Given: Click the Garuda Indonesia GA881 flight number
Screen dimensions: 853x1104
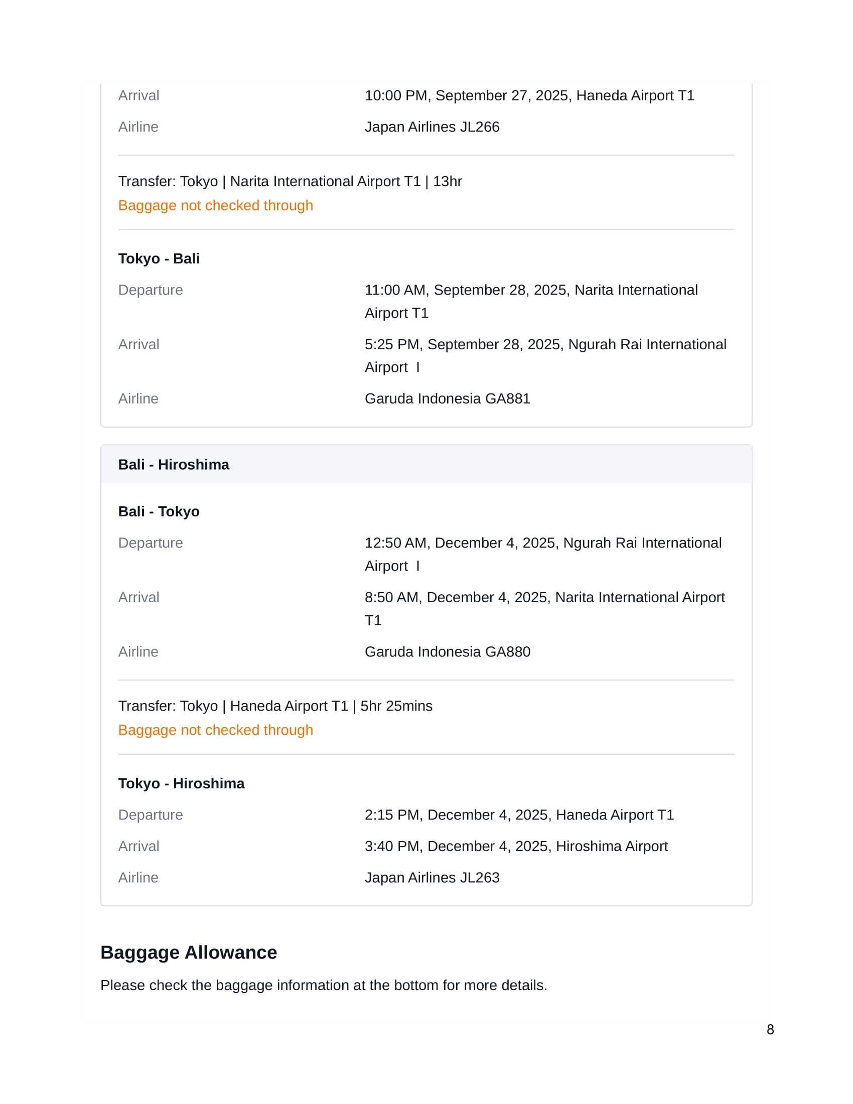Looking at the screenshot, I should 447,399.
